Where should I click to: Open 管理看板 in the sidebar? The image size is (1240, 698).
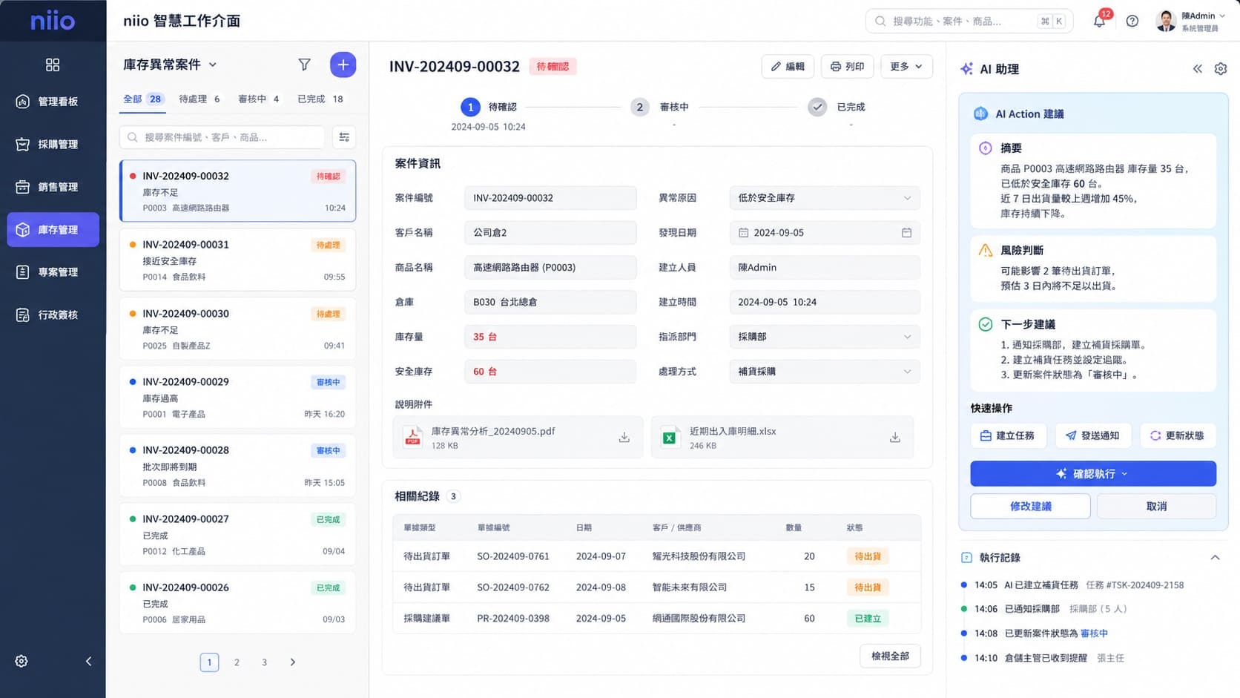(x=53, y=102)
